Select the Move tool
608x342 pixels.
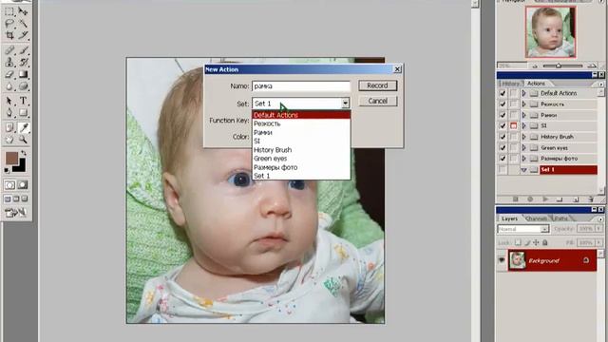23,11
